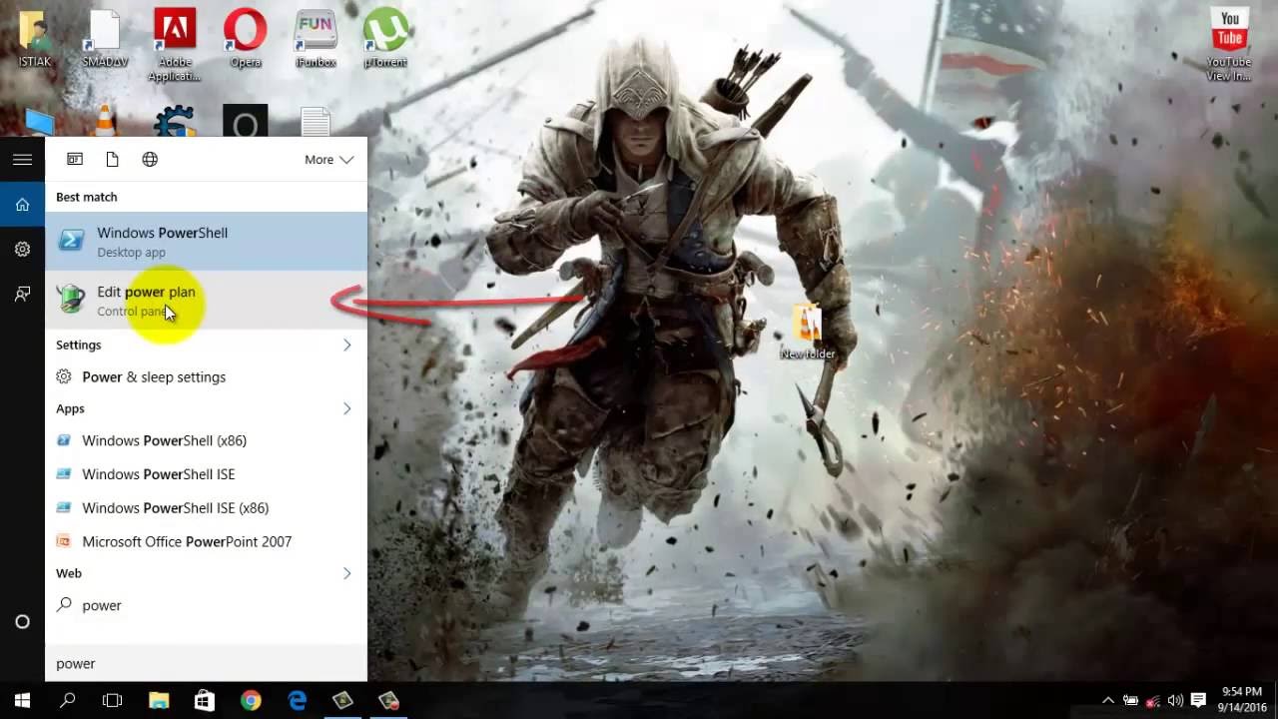Launch Google Chrome from the taskbar
This screenshot has width=1278, height=719.
(x=251, y=701)
